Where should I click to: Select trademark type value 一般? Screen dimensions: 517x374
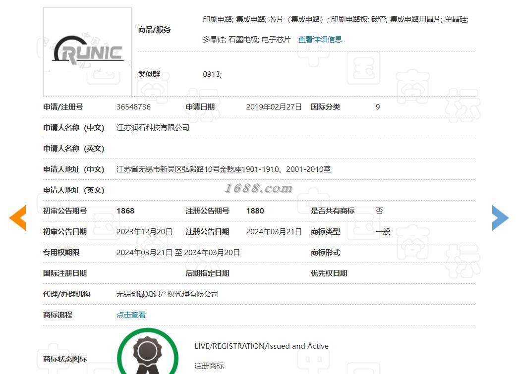pos(383,232)
